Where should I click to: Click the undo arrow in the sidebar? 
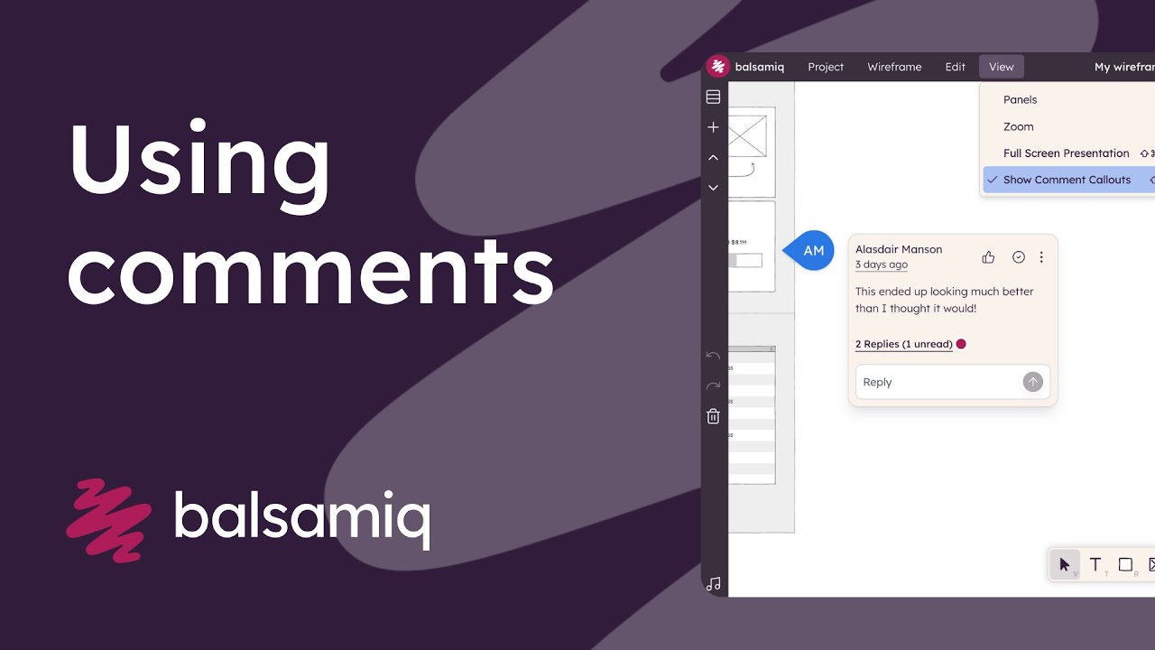(x=713, y=356)
